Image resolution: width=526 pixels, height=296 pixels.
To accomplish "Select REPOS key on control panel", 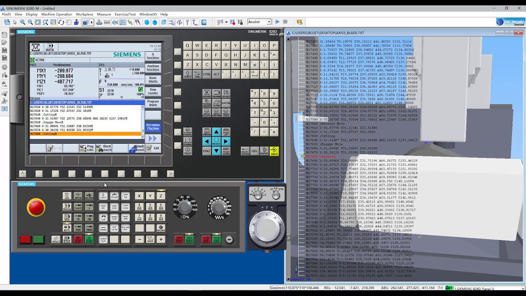I will coord(78,196).
